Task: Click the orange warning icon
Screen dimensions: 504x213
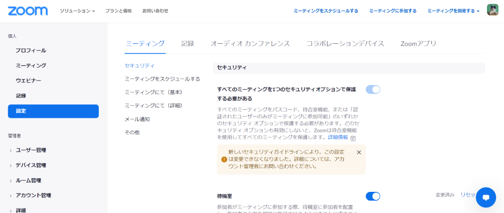Action: click(x=224, y=159)
